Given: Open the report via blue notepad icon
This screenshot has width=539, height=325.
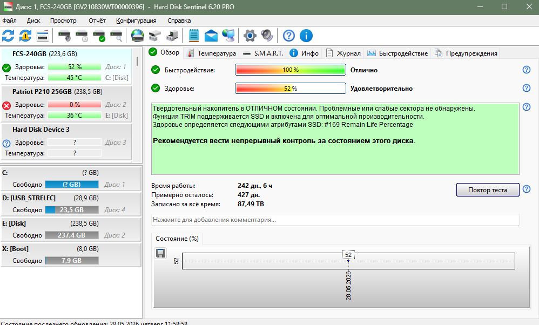Looking at the screenshot, I should (x=194, y=36).
